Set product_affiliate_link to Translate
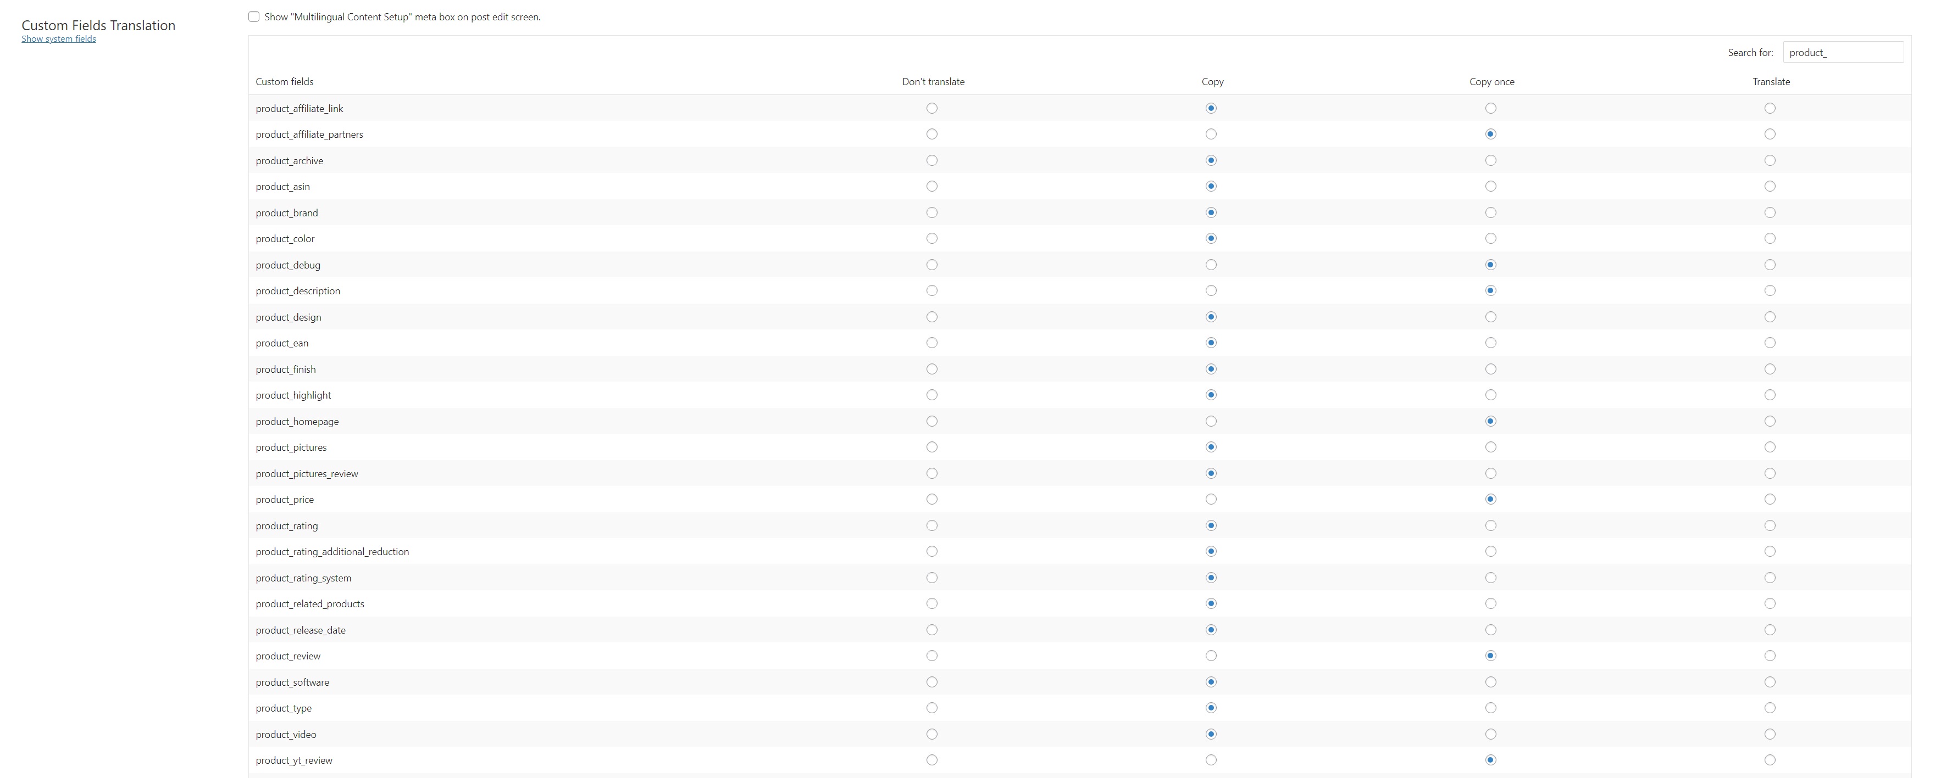1941x778 pixels. pos(1770,109)
